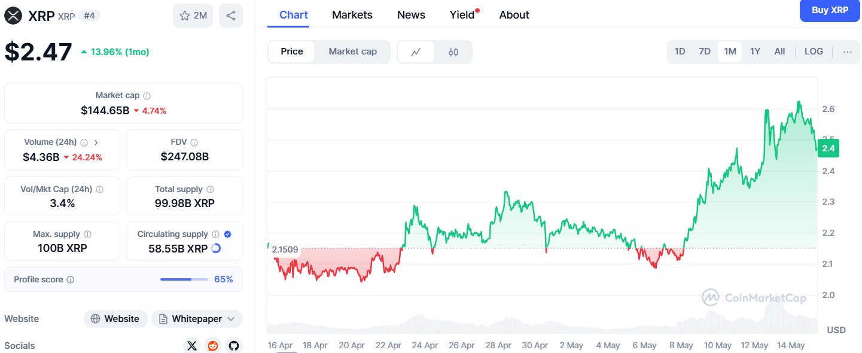Show the Circulating supply info icon
The width and height of the screenshot is (862, 353).
(215, 235)
